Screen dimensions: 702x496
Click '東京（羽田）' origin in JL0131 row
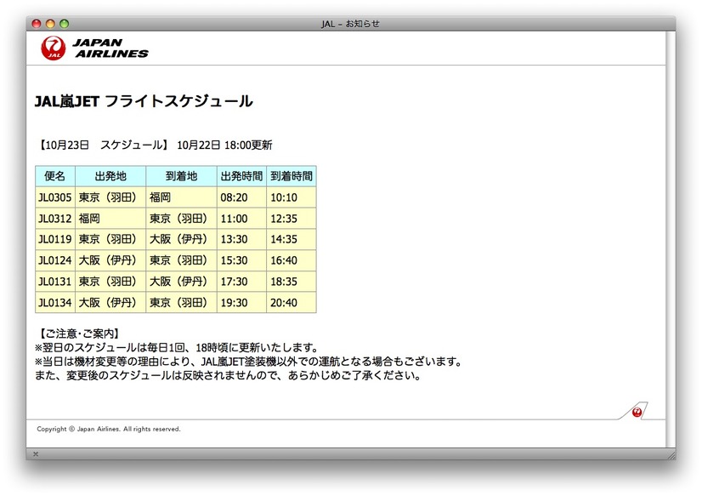(x=108, y=282)
